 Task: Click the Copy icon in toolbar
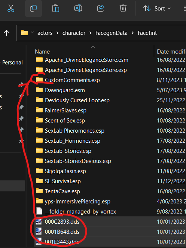[x=33, y=8]
